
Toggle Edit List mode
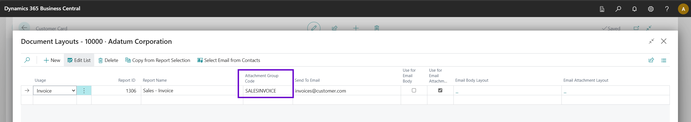79,60
